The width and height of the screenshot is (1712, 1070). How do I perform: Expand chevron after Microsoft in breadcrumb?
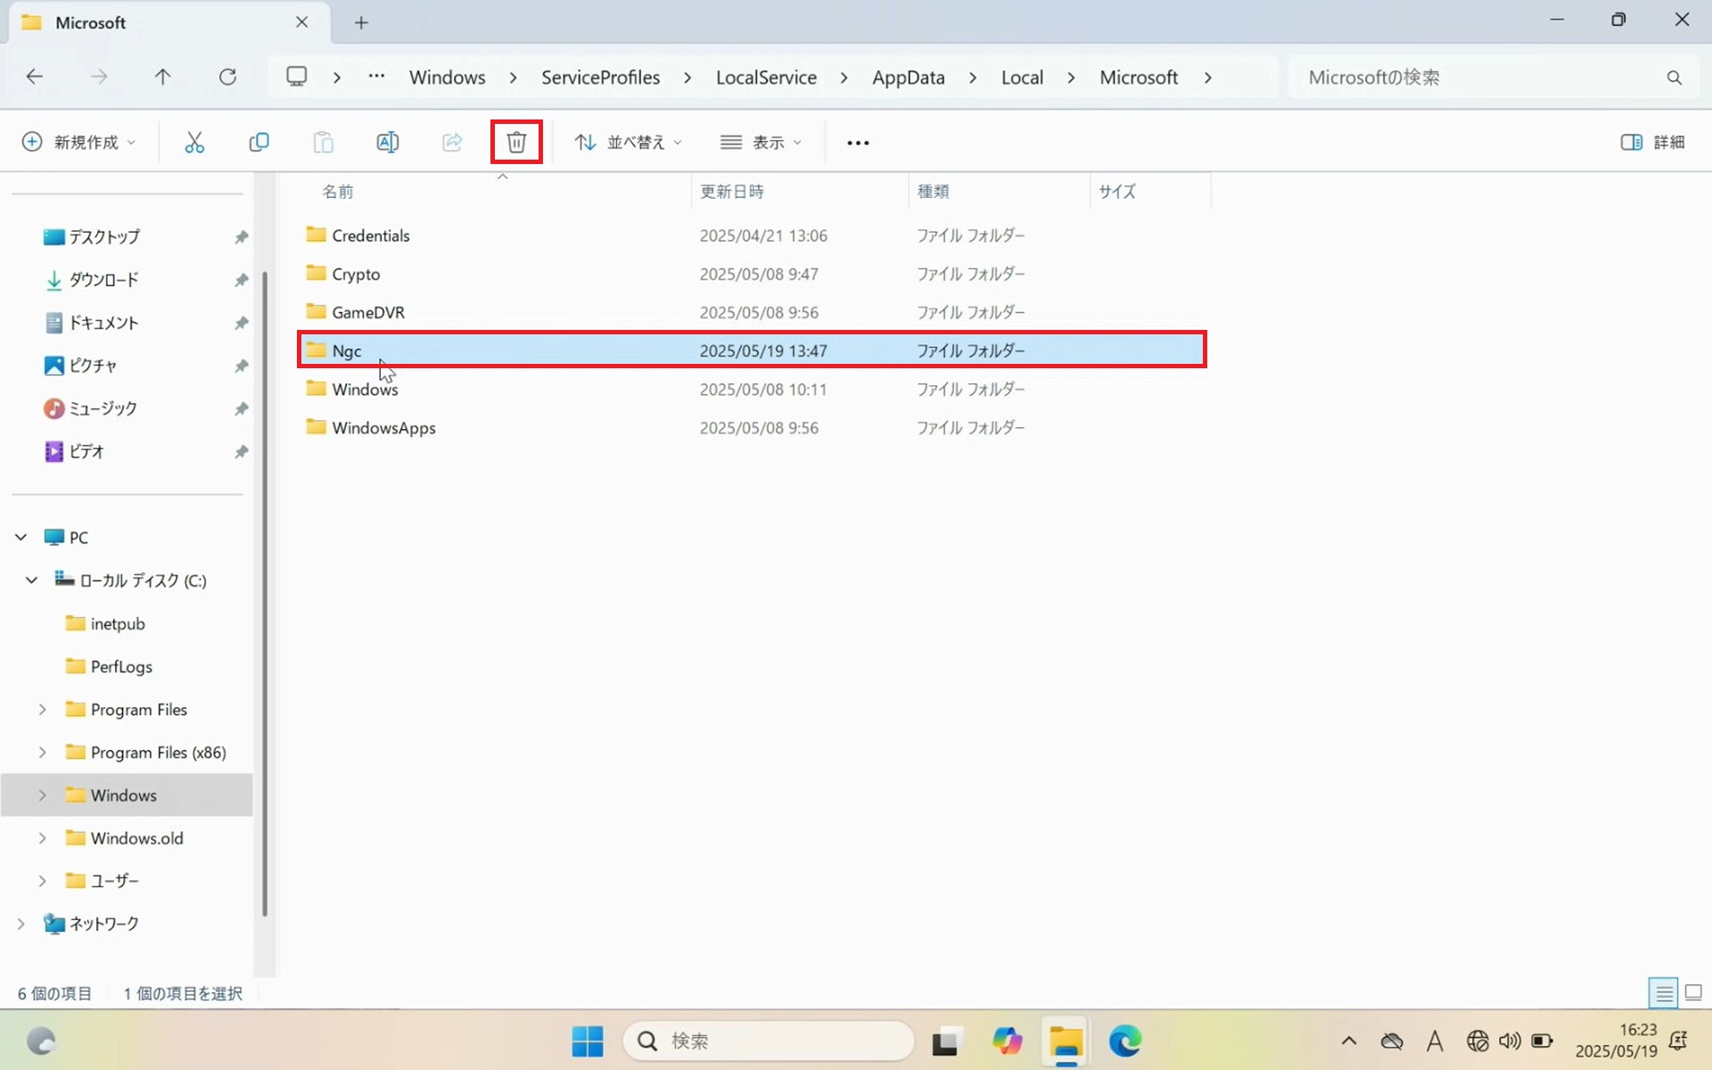tap(1208, 78)
